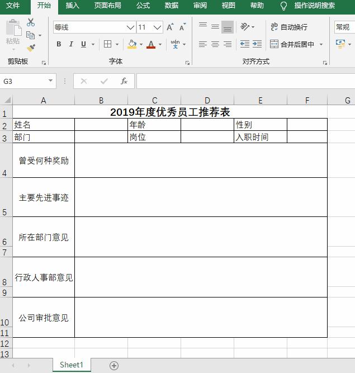Select the 入职时间 cell
This screenshot has height=373, width=355.
coord(261,137)
